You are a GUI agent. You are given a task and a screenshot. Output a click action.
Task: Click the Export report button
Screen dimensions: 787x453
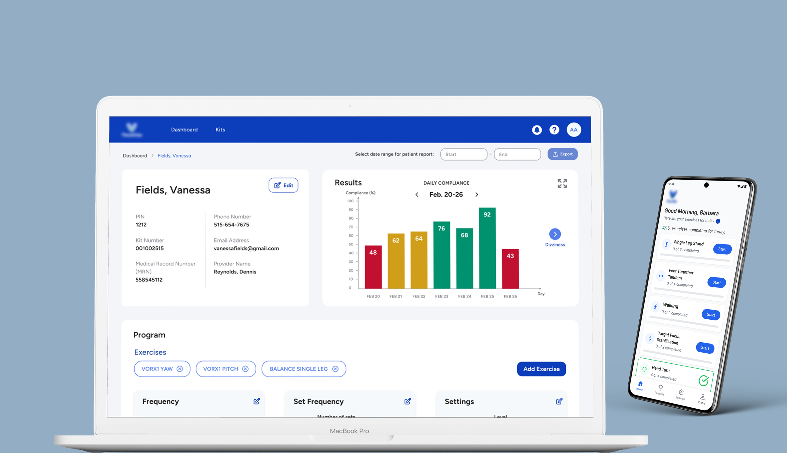point(562,154)
